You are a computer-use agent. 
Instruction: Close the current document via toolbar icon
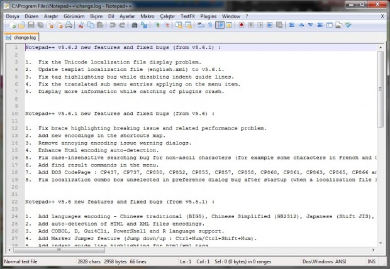tap(50, 25)
